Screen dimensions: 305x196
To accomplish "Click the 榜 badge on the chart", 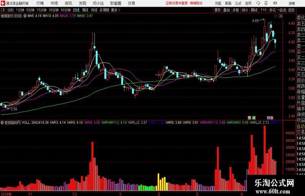I will (249, 117).
